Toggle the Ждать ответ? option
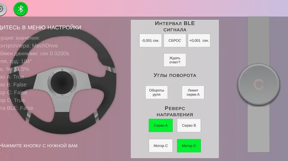288x161 pixels. pyautogui.click(x=175, y=60)
